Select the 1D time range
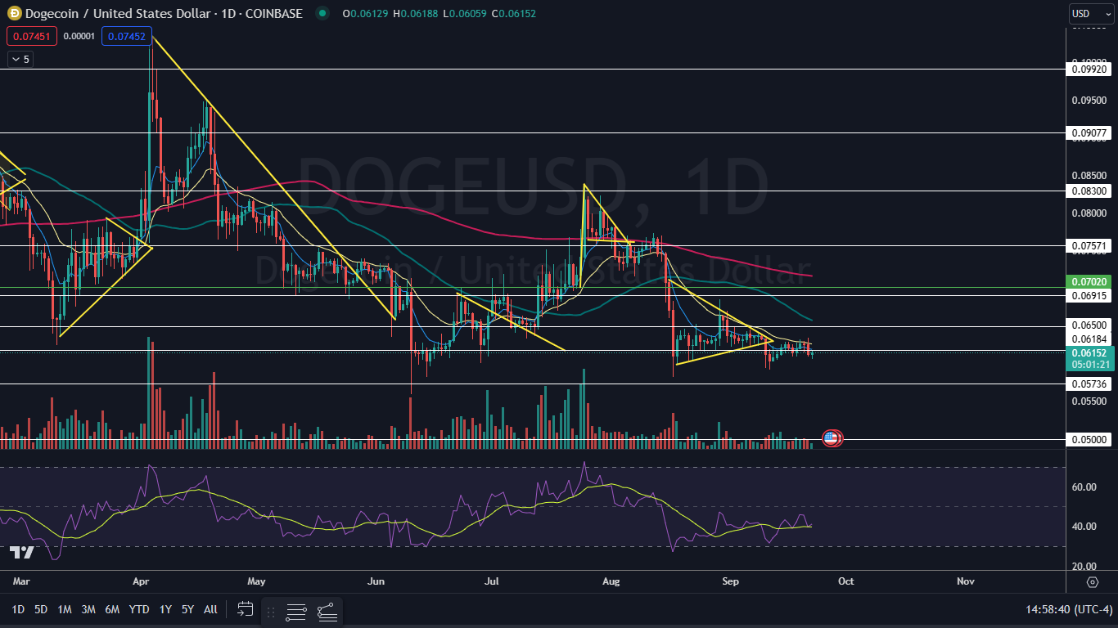 tap(18, 608)
